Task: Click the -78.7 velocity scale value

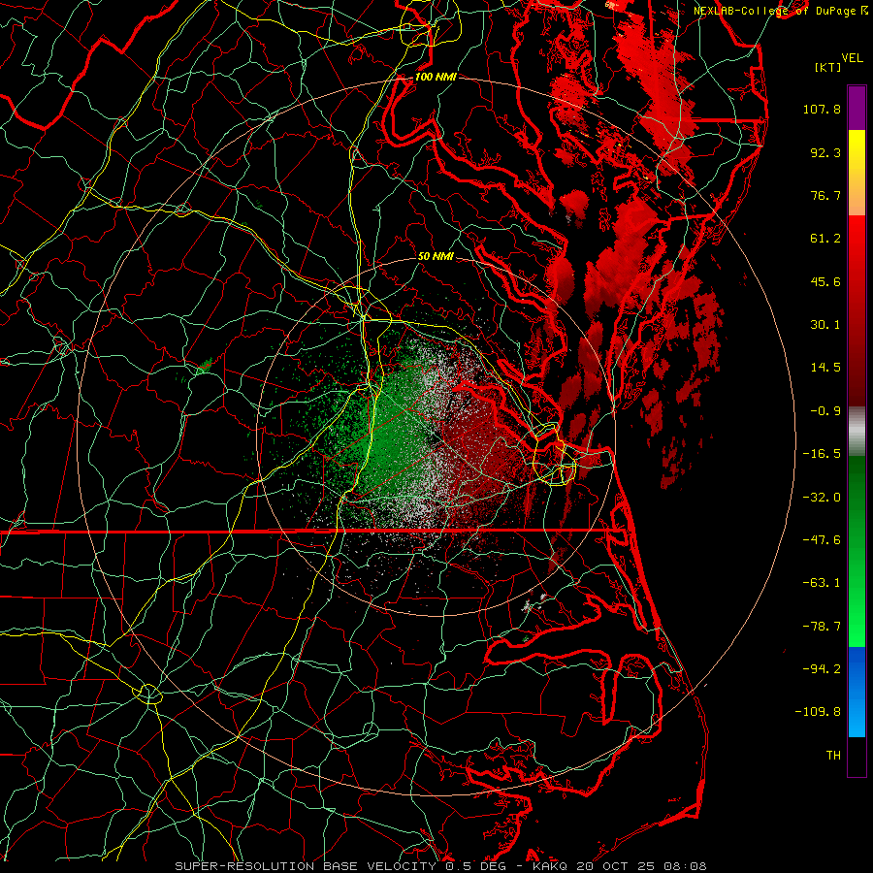Action: point(822,627)
